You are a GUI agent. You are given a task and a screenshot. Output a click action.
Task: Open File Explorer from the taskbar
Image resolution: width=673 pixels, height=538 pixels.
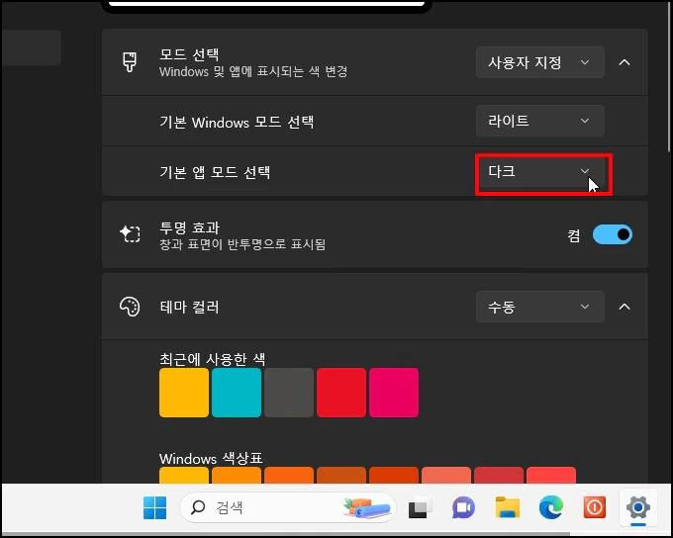[x=508, y=508]
